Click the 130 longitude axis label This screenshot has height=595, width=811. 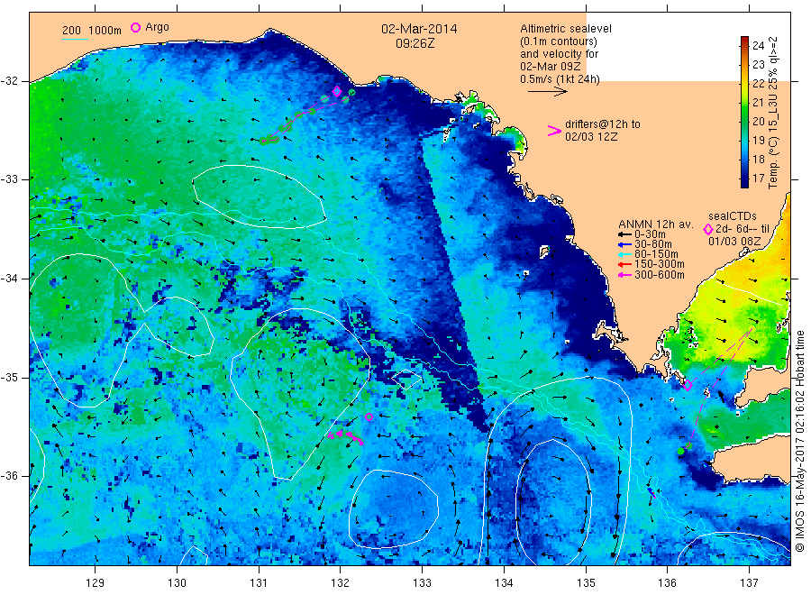[177, 583]
